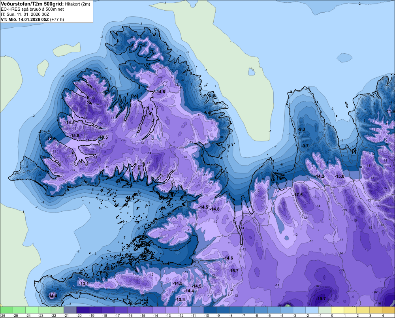Click the '(+77 h)' forecast offset text
The image size is (395, 318).
click(x=57, y=19)
